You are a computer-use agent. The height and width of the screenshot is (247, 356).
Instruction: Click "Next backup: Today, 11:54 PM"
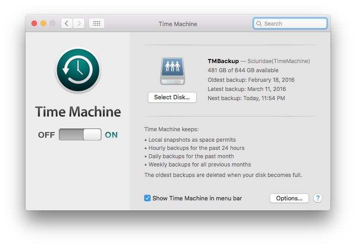[246, 98]
